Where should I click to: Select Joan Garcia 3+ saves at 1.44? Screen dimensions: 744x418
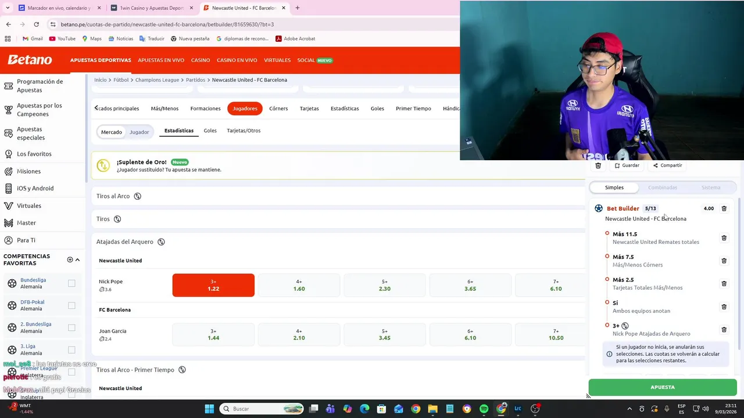pyautogui.click(x=213, y=334)
